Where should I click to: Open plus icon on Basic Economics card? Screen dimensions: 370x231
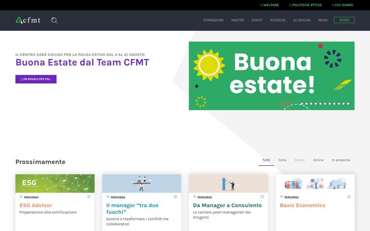coord(349,197)
